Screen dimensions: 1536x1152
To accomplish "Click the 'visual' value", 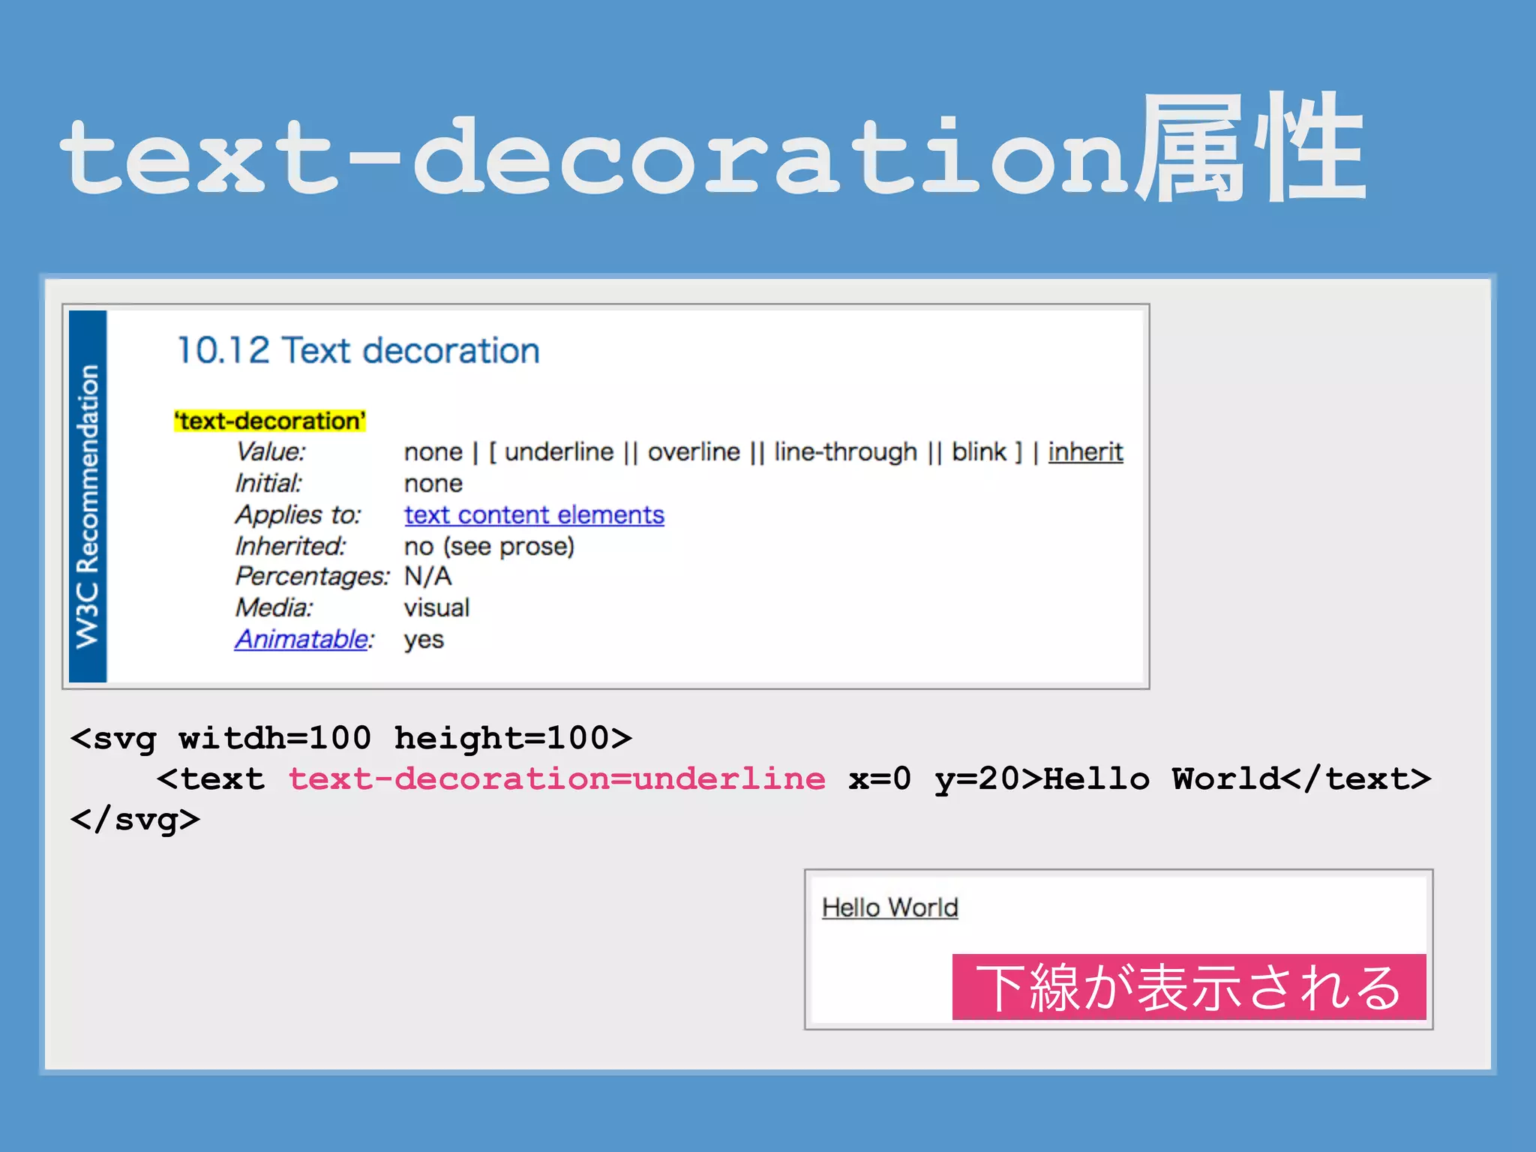I will tap(436, 607).
